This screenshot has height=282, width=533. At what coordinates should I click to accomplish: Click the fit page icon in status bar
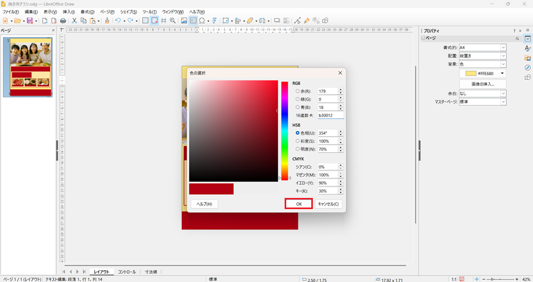477,279
